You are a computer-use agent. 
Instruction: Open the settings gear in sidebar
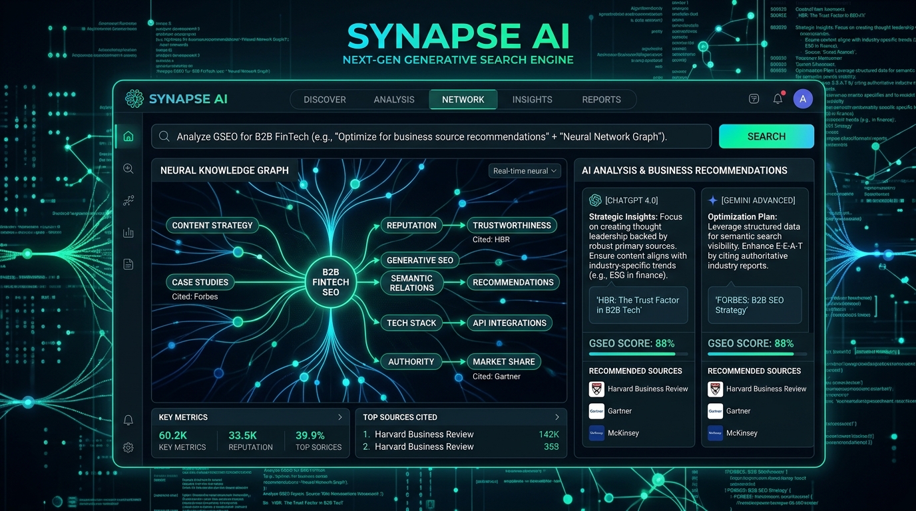pos(128,448)
